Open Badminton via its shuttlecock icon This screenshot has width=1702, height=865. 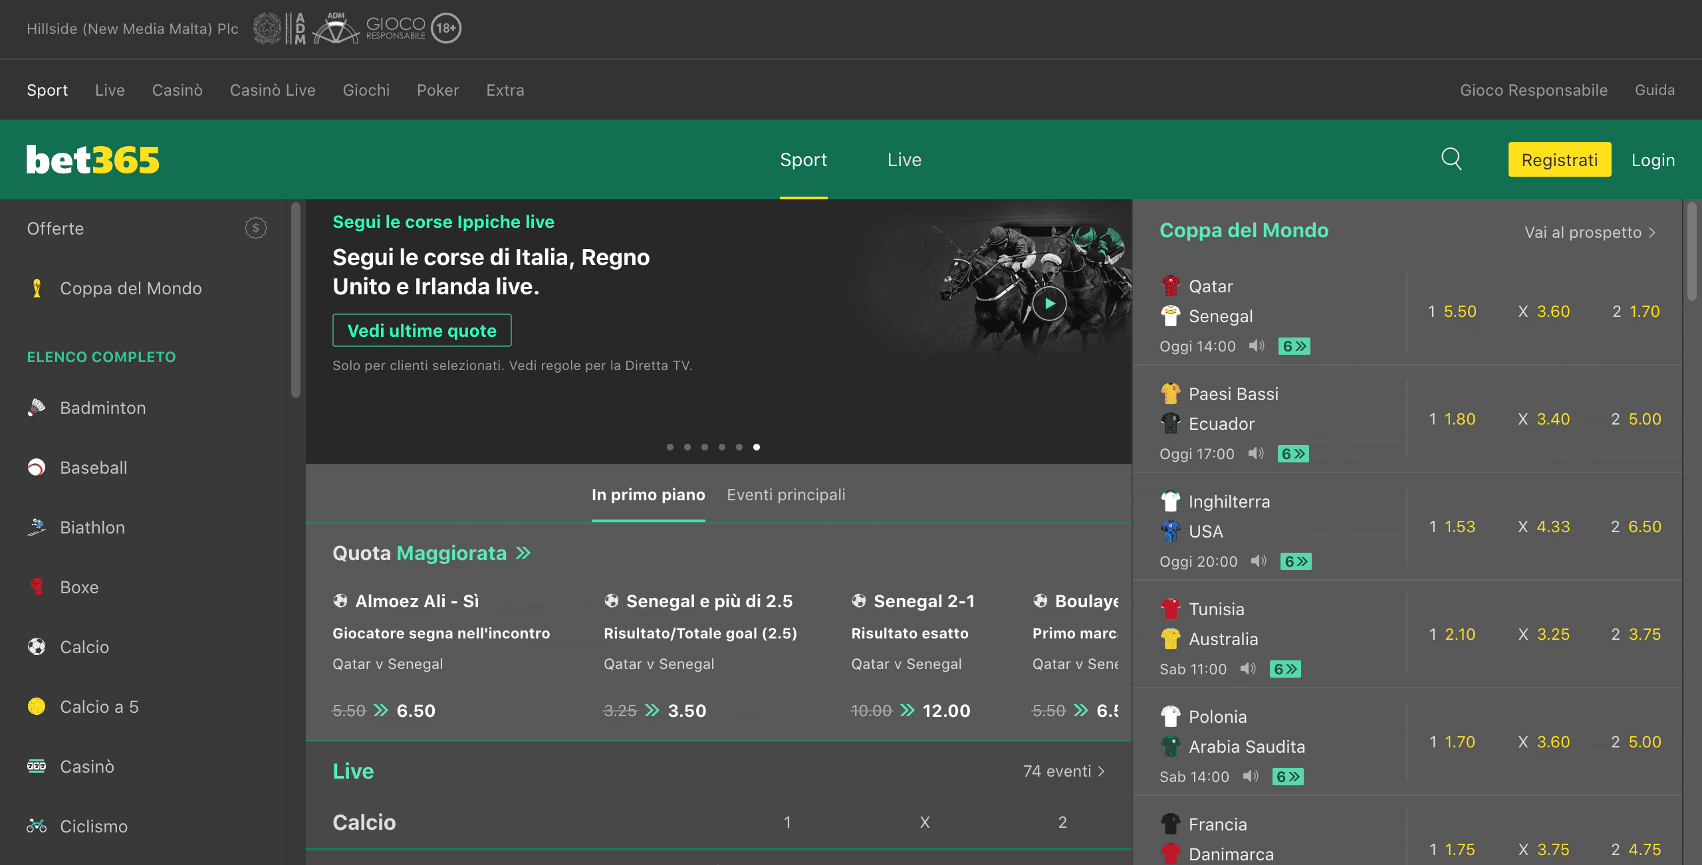37,407
